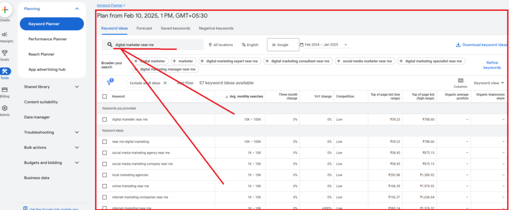The width and height of the screenshot is (509, 210).
Task: Toggle the select-all Keyword header checkbox
Action: click(x=104, y=96)
